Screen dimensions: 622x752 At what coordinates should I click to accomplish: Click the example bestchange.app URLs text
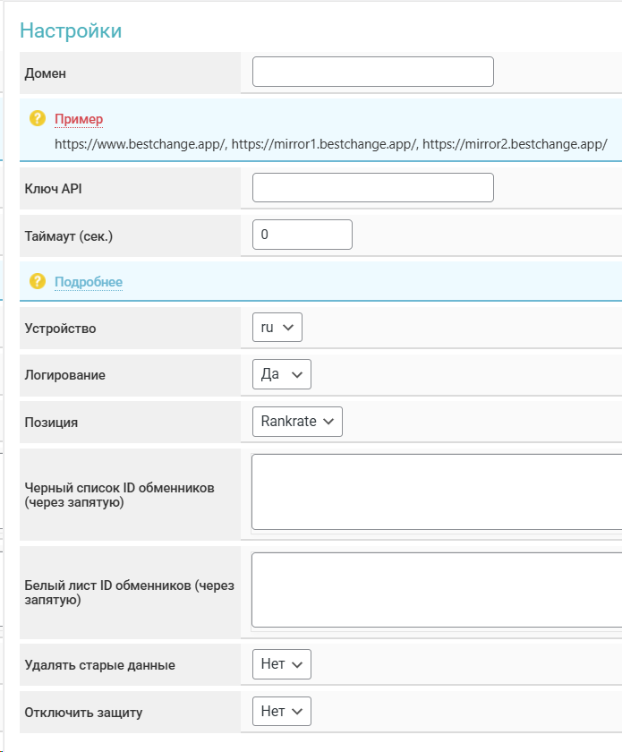pyautogui.click(x=331, y=143)
